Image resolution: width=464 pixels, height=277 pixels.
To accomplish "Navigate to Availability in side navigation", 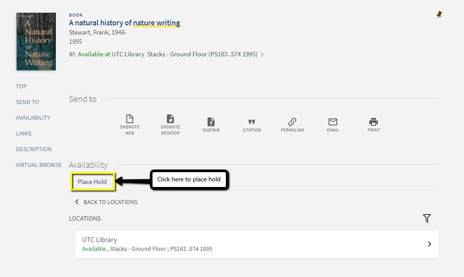I will [x=33, y=118].
